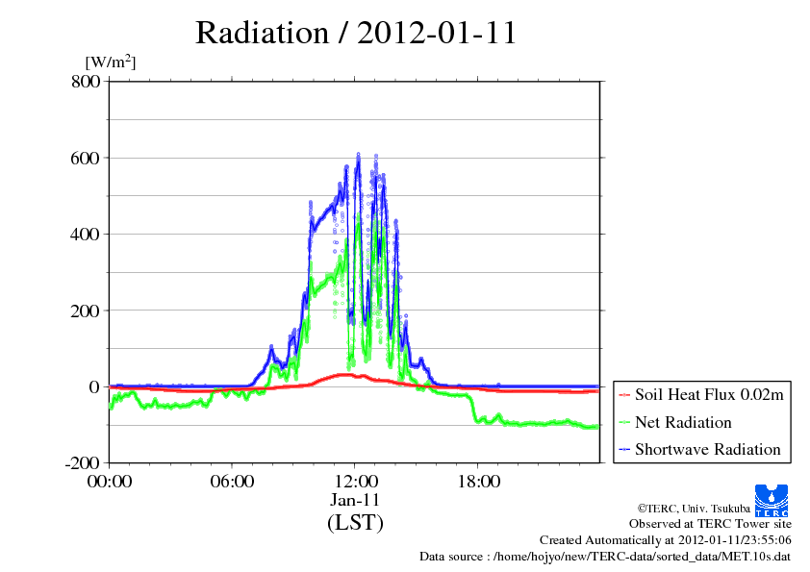Click the 'Jan-11' date label
The image size is (810, 572).
[355, 500]
